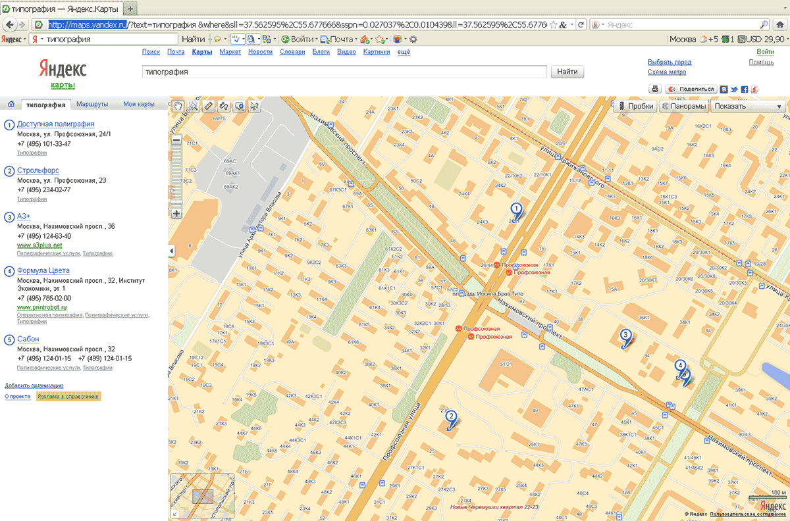Select the add-placemark map tool
Viewport: 790px width, 521px height.
(x=239, y=105)
